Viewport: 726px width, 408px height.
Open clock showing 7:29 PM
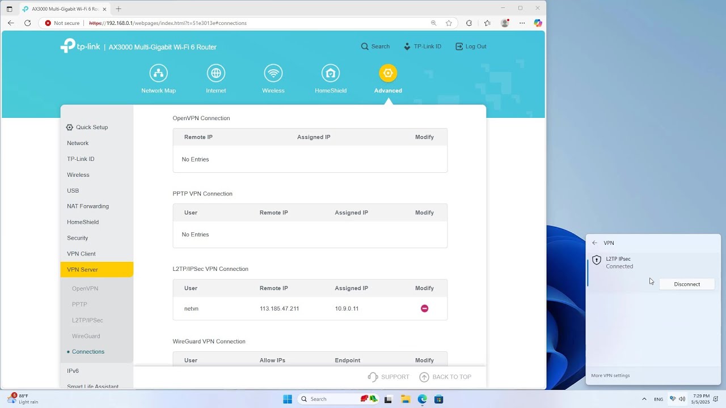point(702,399)
